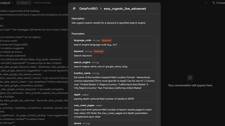Click the DataForSEO logo icon in modal header
Viewport: 225px width, 126px height.
pyautogui.click(x=74, y=8)
